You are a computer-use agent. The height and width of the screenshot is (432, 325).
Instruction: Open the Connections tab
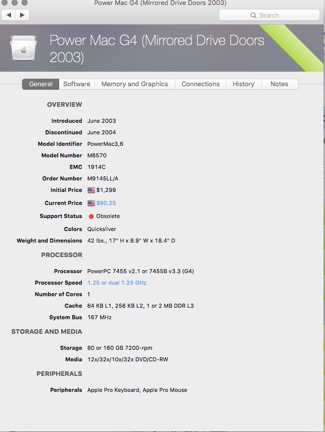coord(201,84)
